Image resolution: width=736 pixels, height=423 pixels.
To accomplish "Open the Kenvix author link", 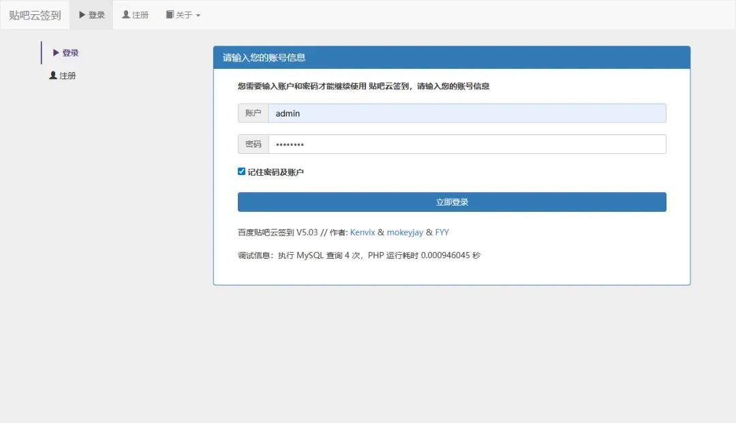I will (x=363, y=232).
